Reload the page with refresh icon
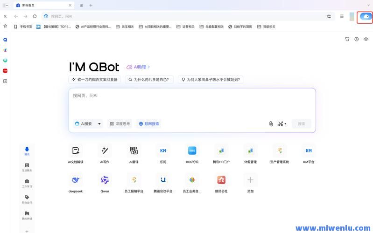 (35, 16)
